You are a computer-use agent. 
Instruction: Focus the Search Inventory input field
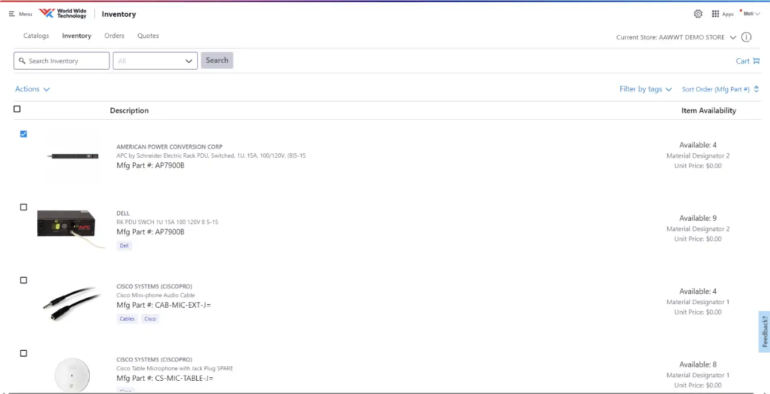[x=62, y=61]
